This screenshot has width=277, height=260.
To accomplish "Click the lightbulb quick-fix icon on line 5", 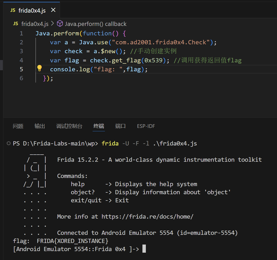I will pyautogui.click(x=39, y=68).
